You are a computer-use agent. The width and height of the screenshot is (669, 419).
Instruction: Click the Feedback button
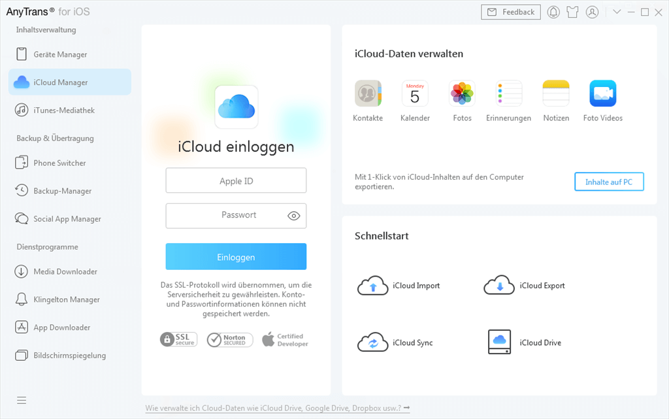[511, 12]
